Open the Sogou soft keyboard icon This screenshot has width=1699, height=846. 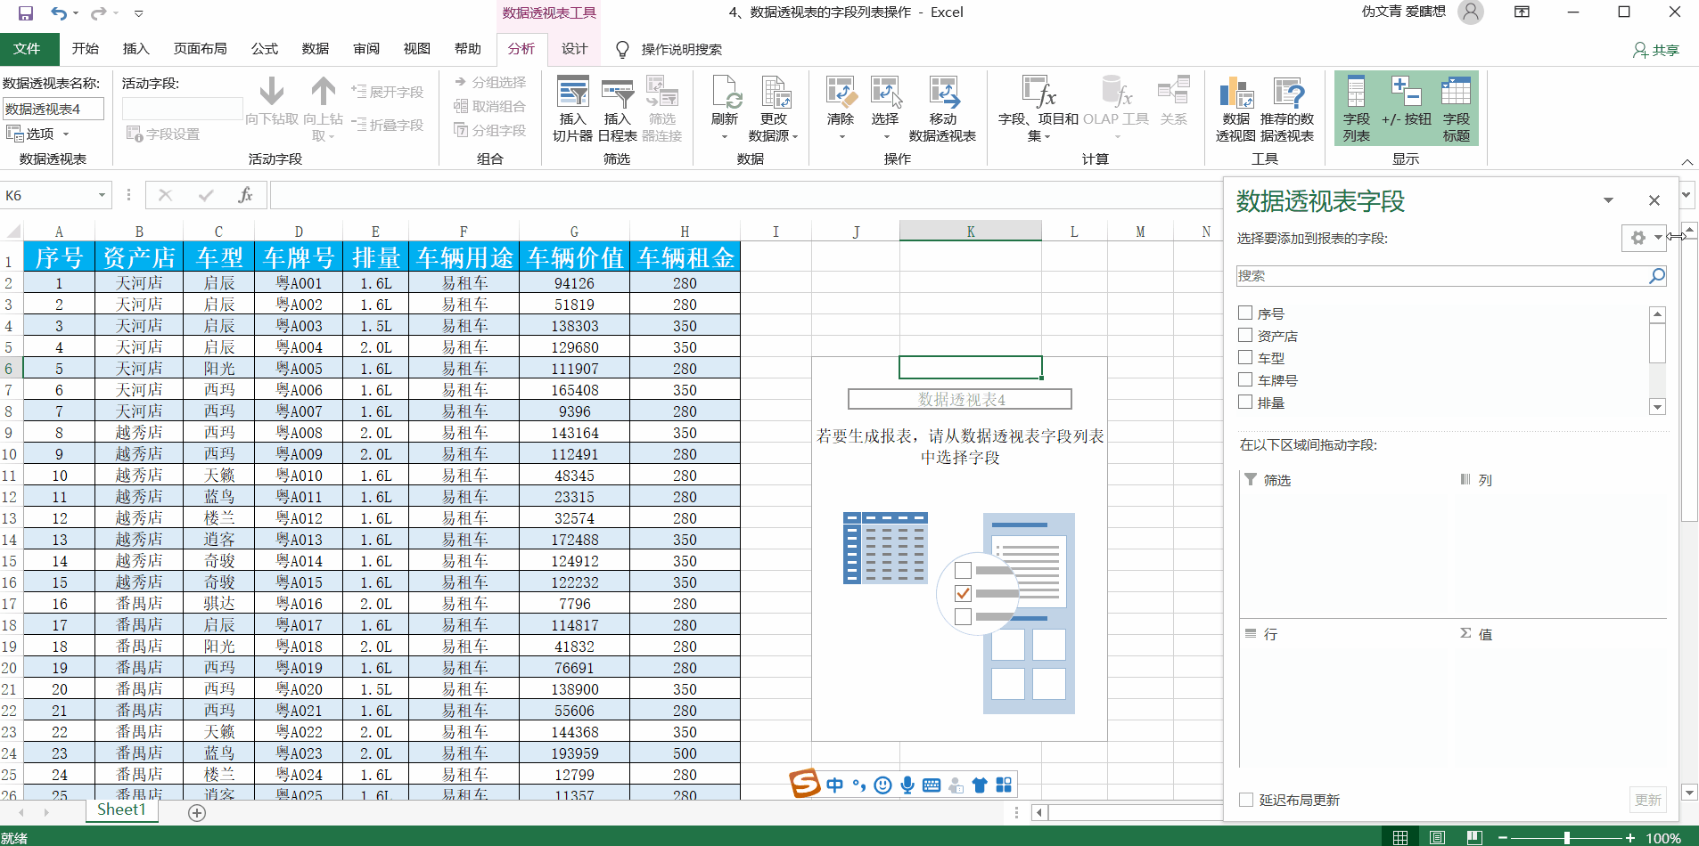(932, 785)
